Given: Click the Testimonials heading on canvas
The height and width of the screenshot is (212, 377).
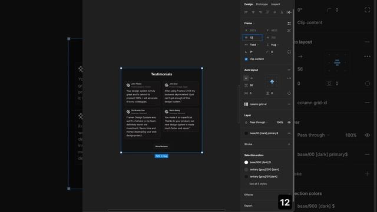Looking at the screenshot, I should pos(161,74).
